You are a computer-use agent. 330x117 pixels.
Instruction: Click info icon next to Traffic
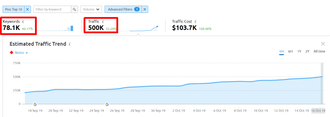[103, 22]
